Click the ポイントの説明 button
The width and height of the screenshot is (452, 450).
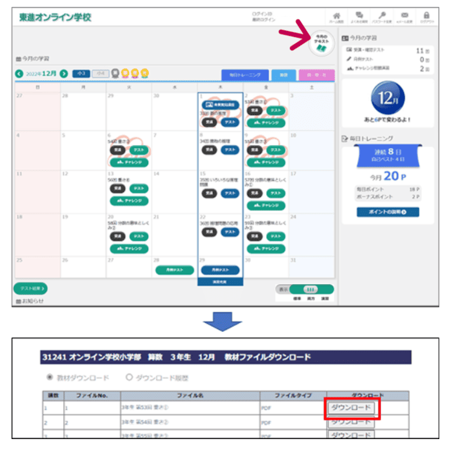click(387, 212)
